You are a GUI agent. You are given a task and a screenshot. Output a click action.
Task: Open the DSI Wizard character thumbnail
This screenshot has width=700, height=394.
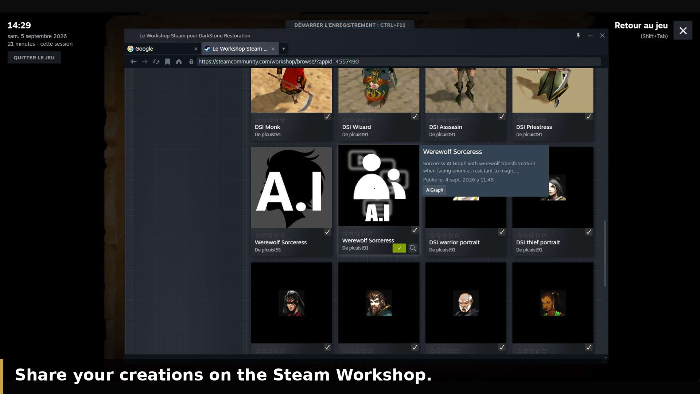point(378,90)
